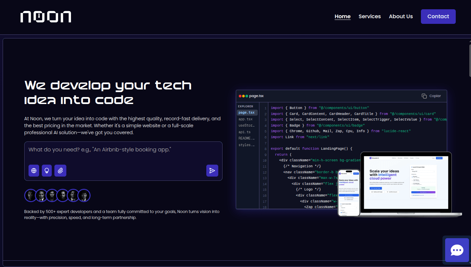Click the Contact button
The width and height of the screenshot is (471, 267).
click(438, 17)
